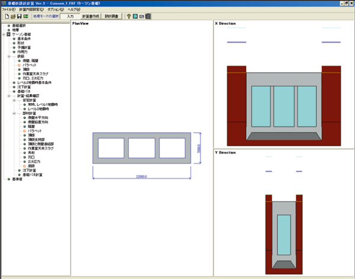Select 作業室天井スラブ under 部材計算
Screen dimensions: 355x279
(x=41, y=148)
